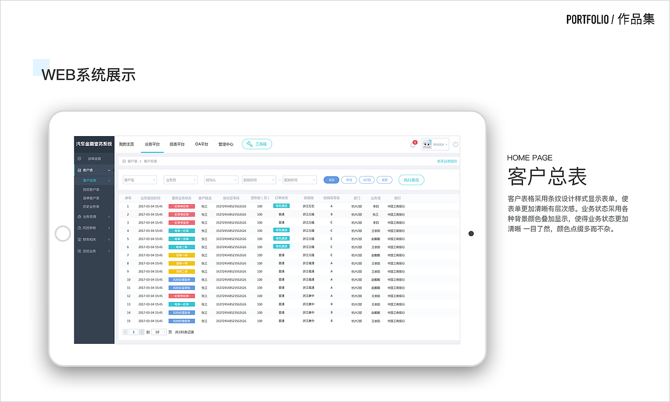
Task: Click the notification bell icon
Action: (412, 144)
